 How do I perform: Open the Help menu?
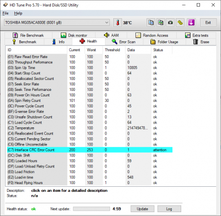[18, 13]
